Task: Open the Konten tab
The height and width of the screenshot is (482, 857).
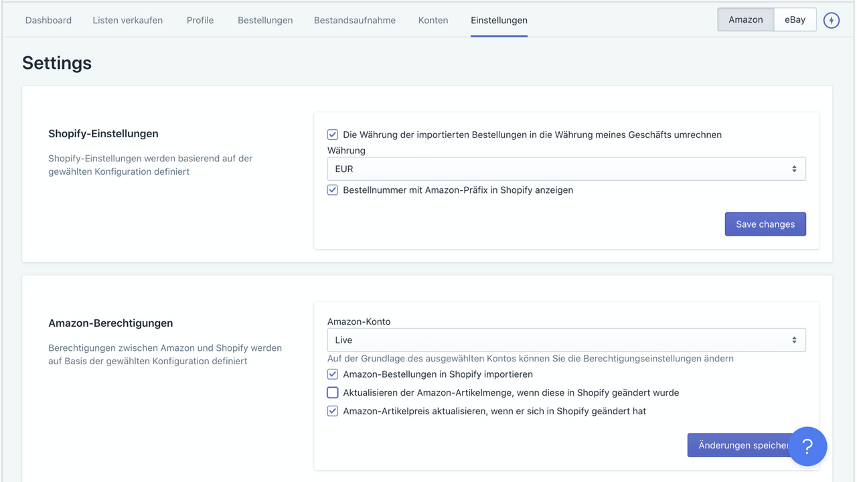Action: point(433,20)
